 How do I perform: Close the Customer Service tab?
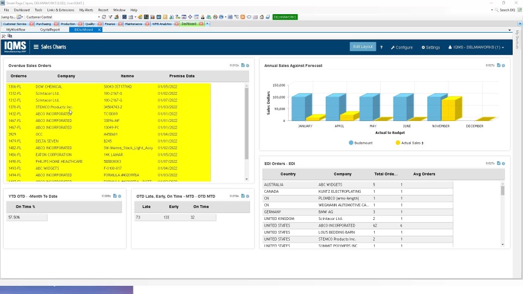[x=32, y=24]
